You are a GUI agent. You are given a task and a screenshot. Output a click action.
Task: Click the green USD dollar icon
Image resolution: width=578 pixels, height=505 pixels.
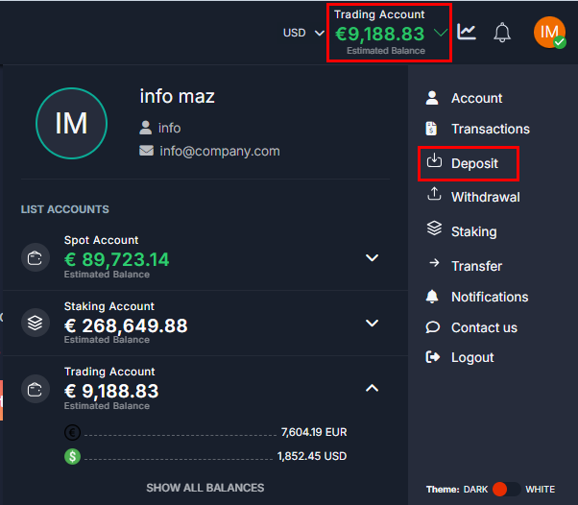[72, 457]
